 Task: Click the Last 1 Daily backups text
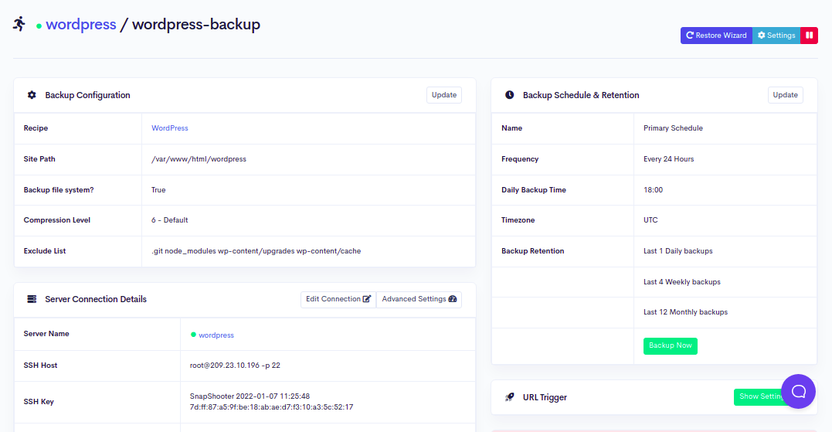tap(678, 251)
